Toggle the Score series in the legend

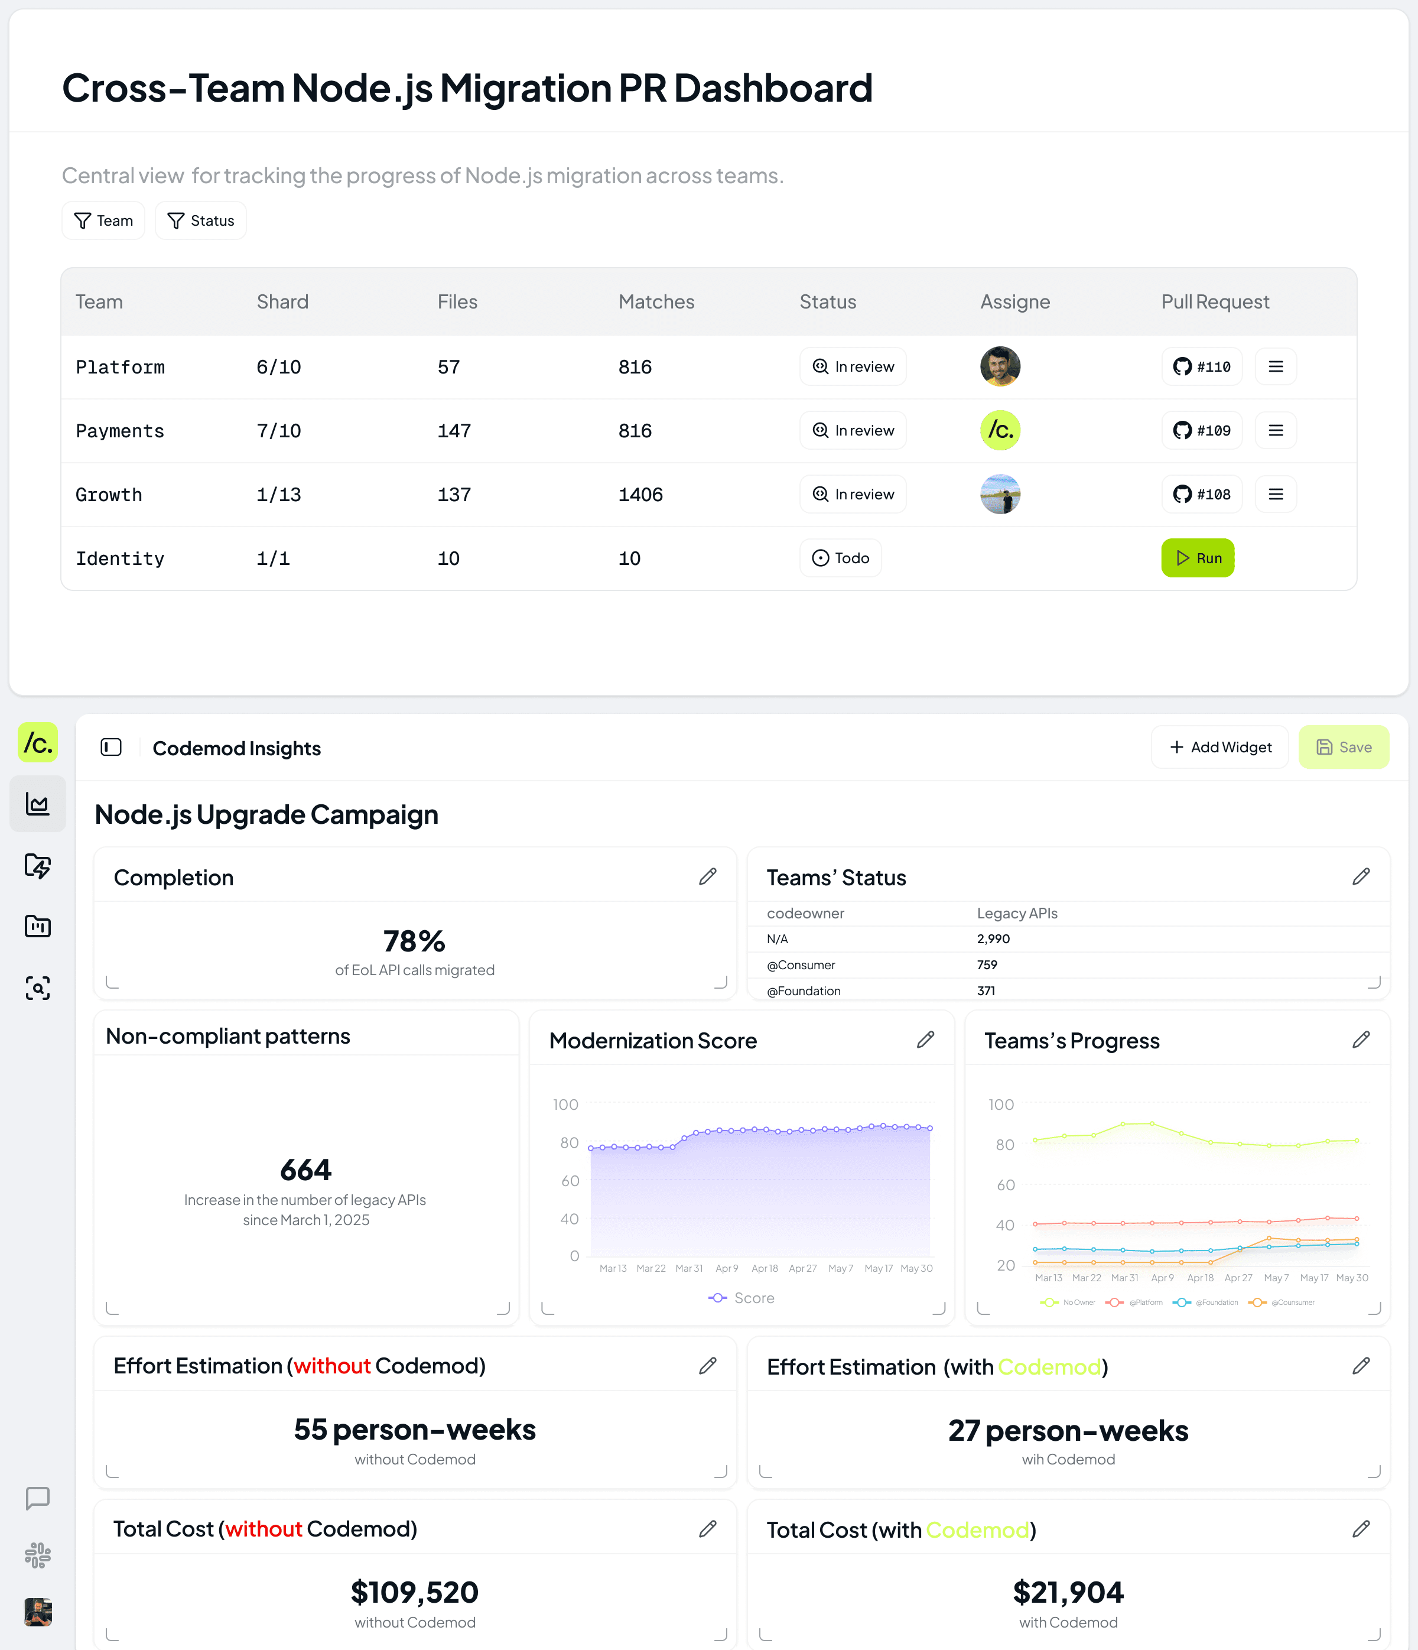[x=740, y=1297]
